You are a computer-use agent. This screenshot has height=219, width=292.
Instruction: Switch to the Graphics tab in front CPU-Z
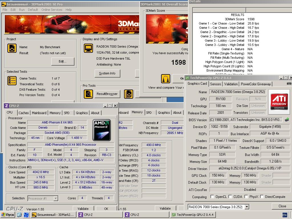(82, 113)
